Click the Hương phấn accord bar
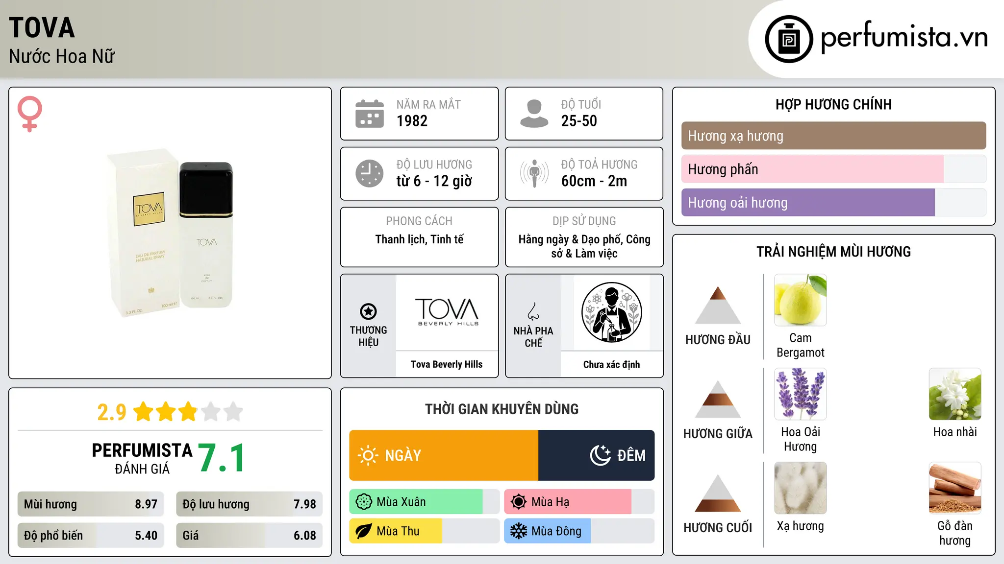 click(833, 169)
